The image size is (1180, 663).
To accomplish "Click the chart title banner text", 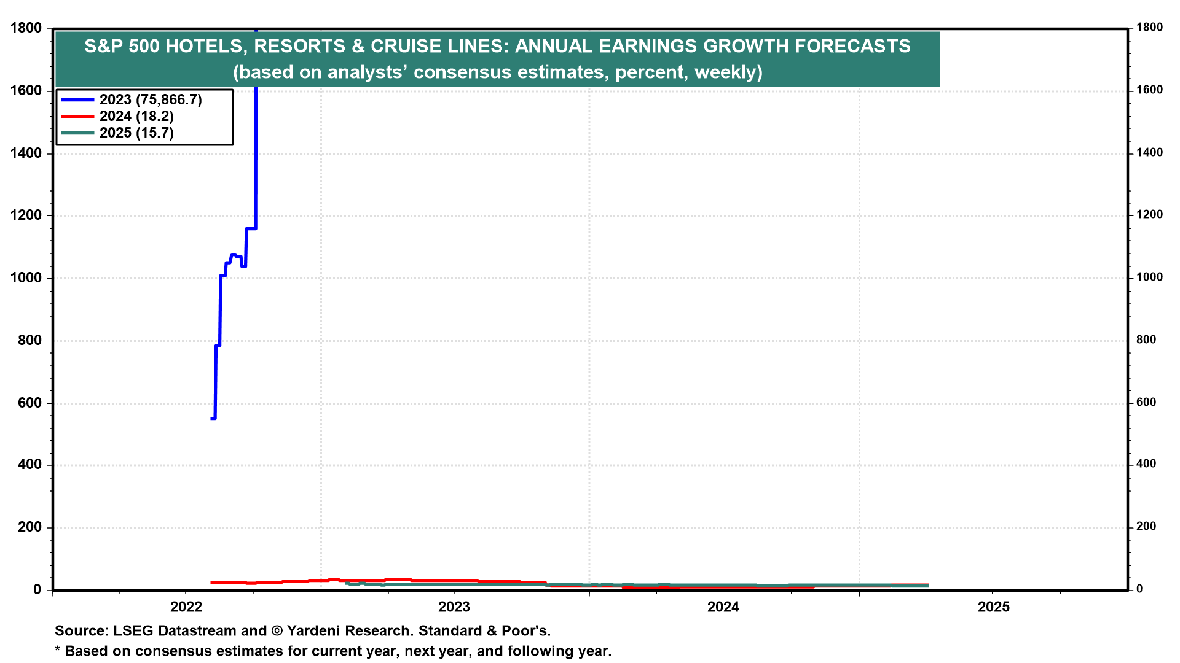I will [x=497, y=46].
